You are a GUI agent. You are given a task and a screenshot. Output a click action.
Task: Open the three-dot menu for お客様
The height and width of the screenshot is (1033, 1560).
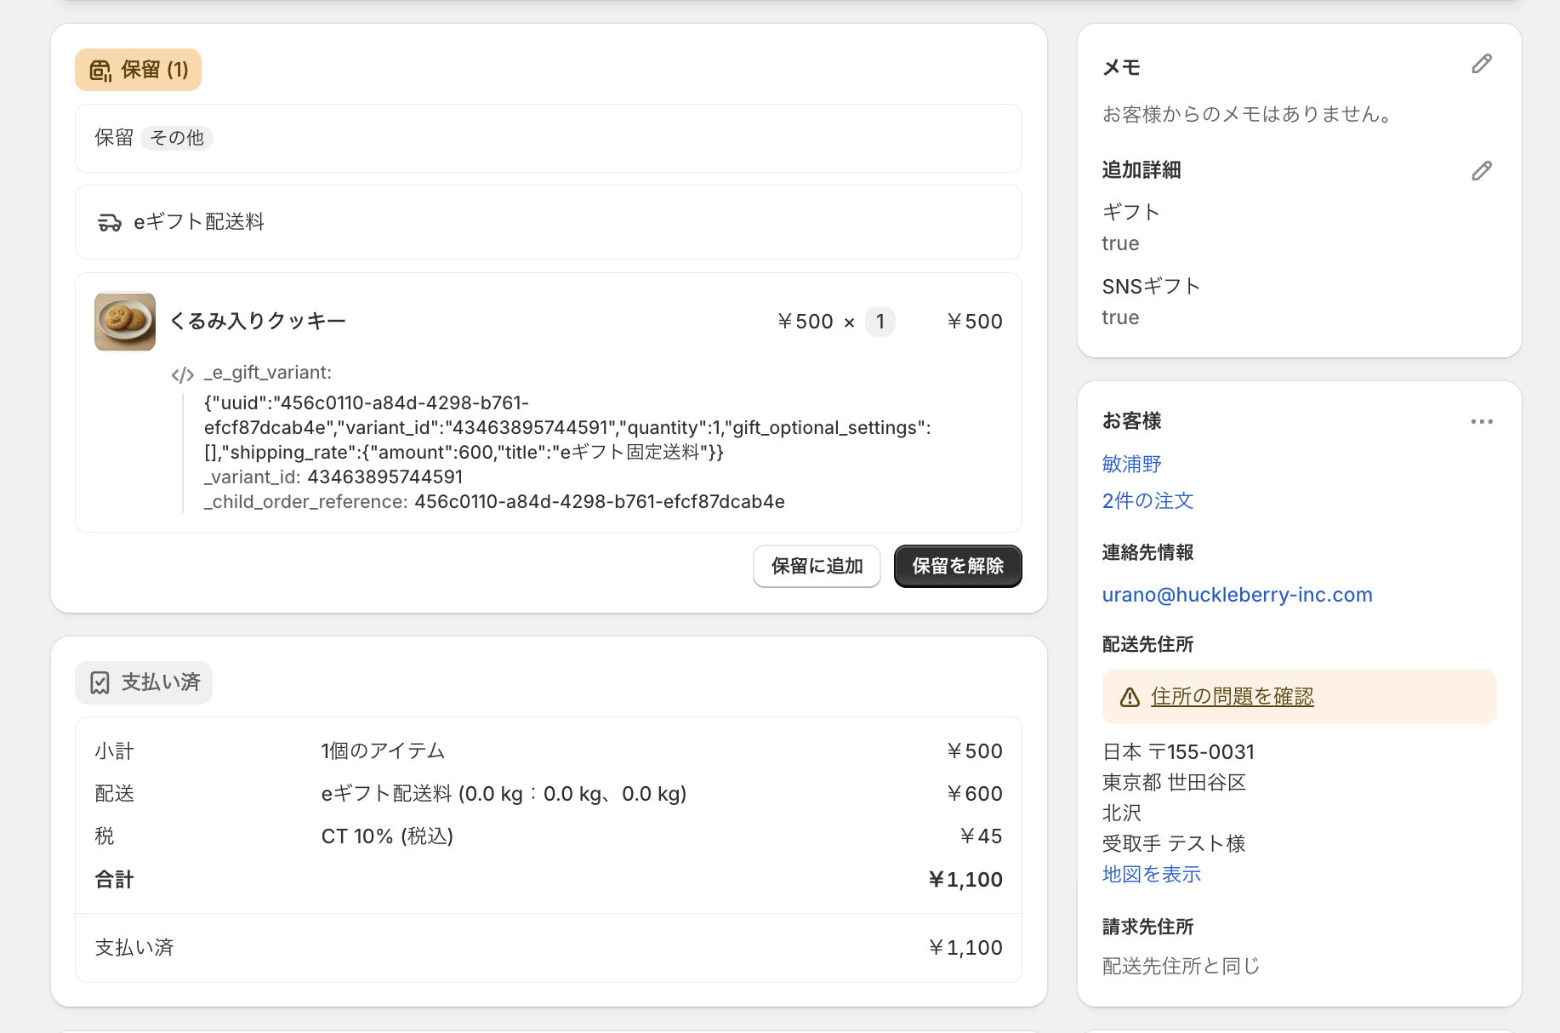point(1481,421)
